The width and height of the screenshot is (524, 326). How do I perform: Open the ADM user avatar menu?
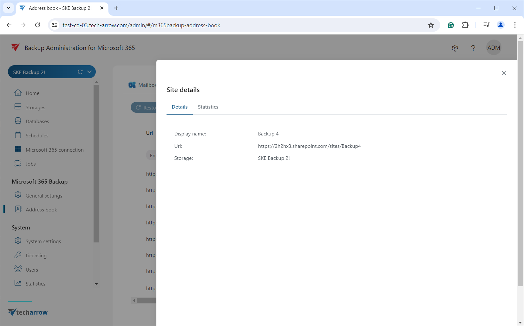(x=493, y=48)
